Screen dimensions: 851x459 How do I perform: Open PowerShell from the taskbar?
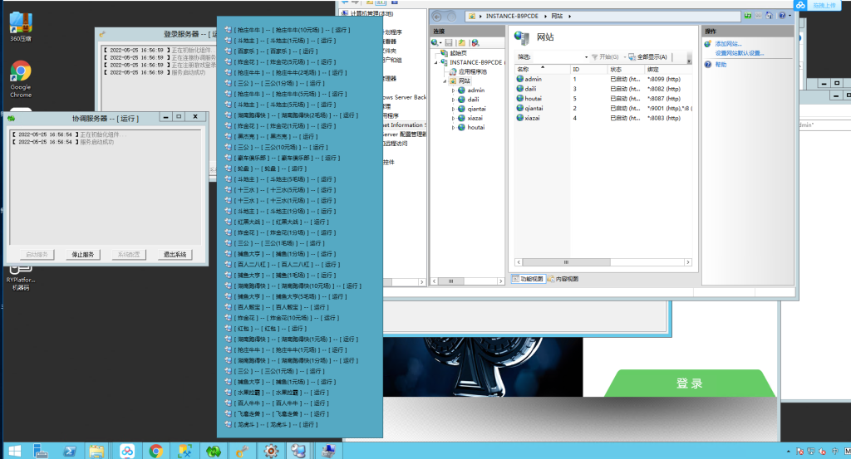click(x=70, y=451)
